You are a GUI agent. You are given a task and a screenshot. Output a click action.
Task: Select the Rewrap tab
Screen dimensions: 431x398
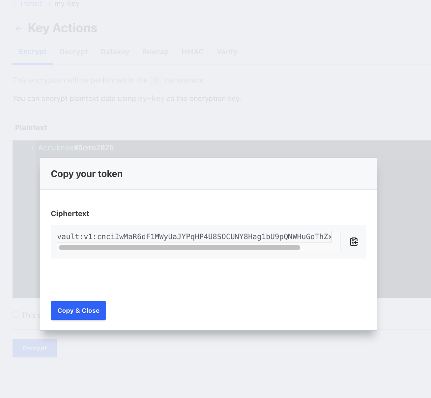click(x=155, y=52)
